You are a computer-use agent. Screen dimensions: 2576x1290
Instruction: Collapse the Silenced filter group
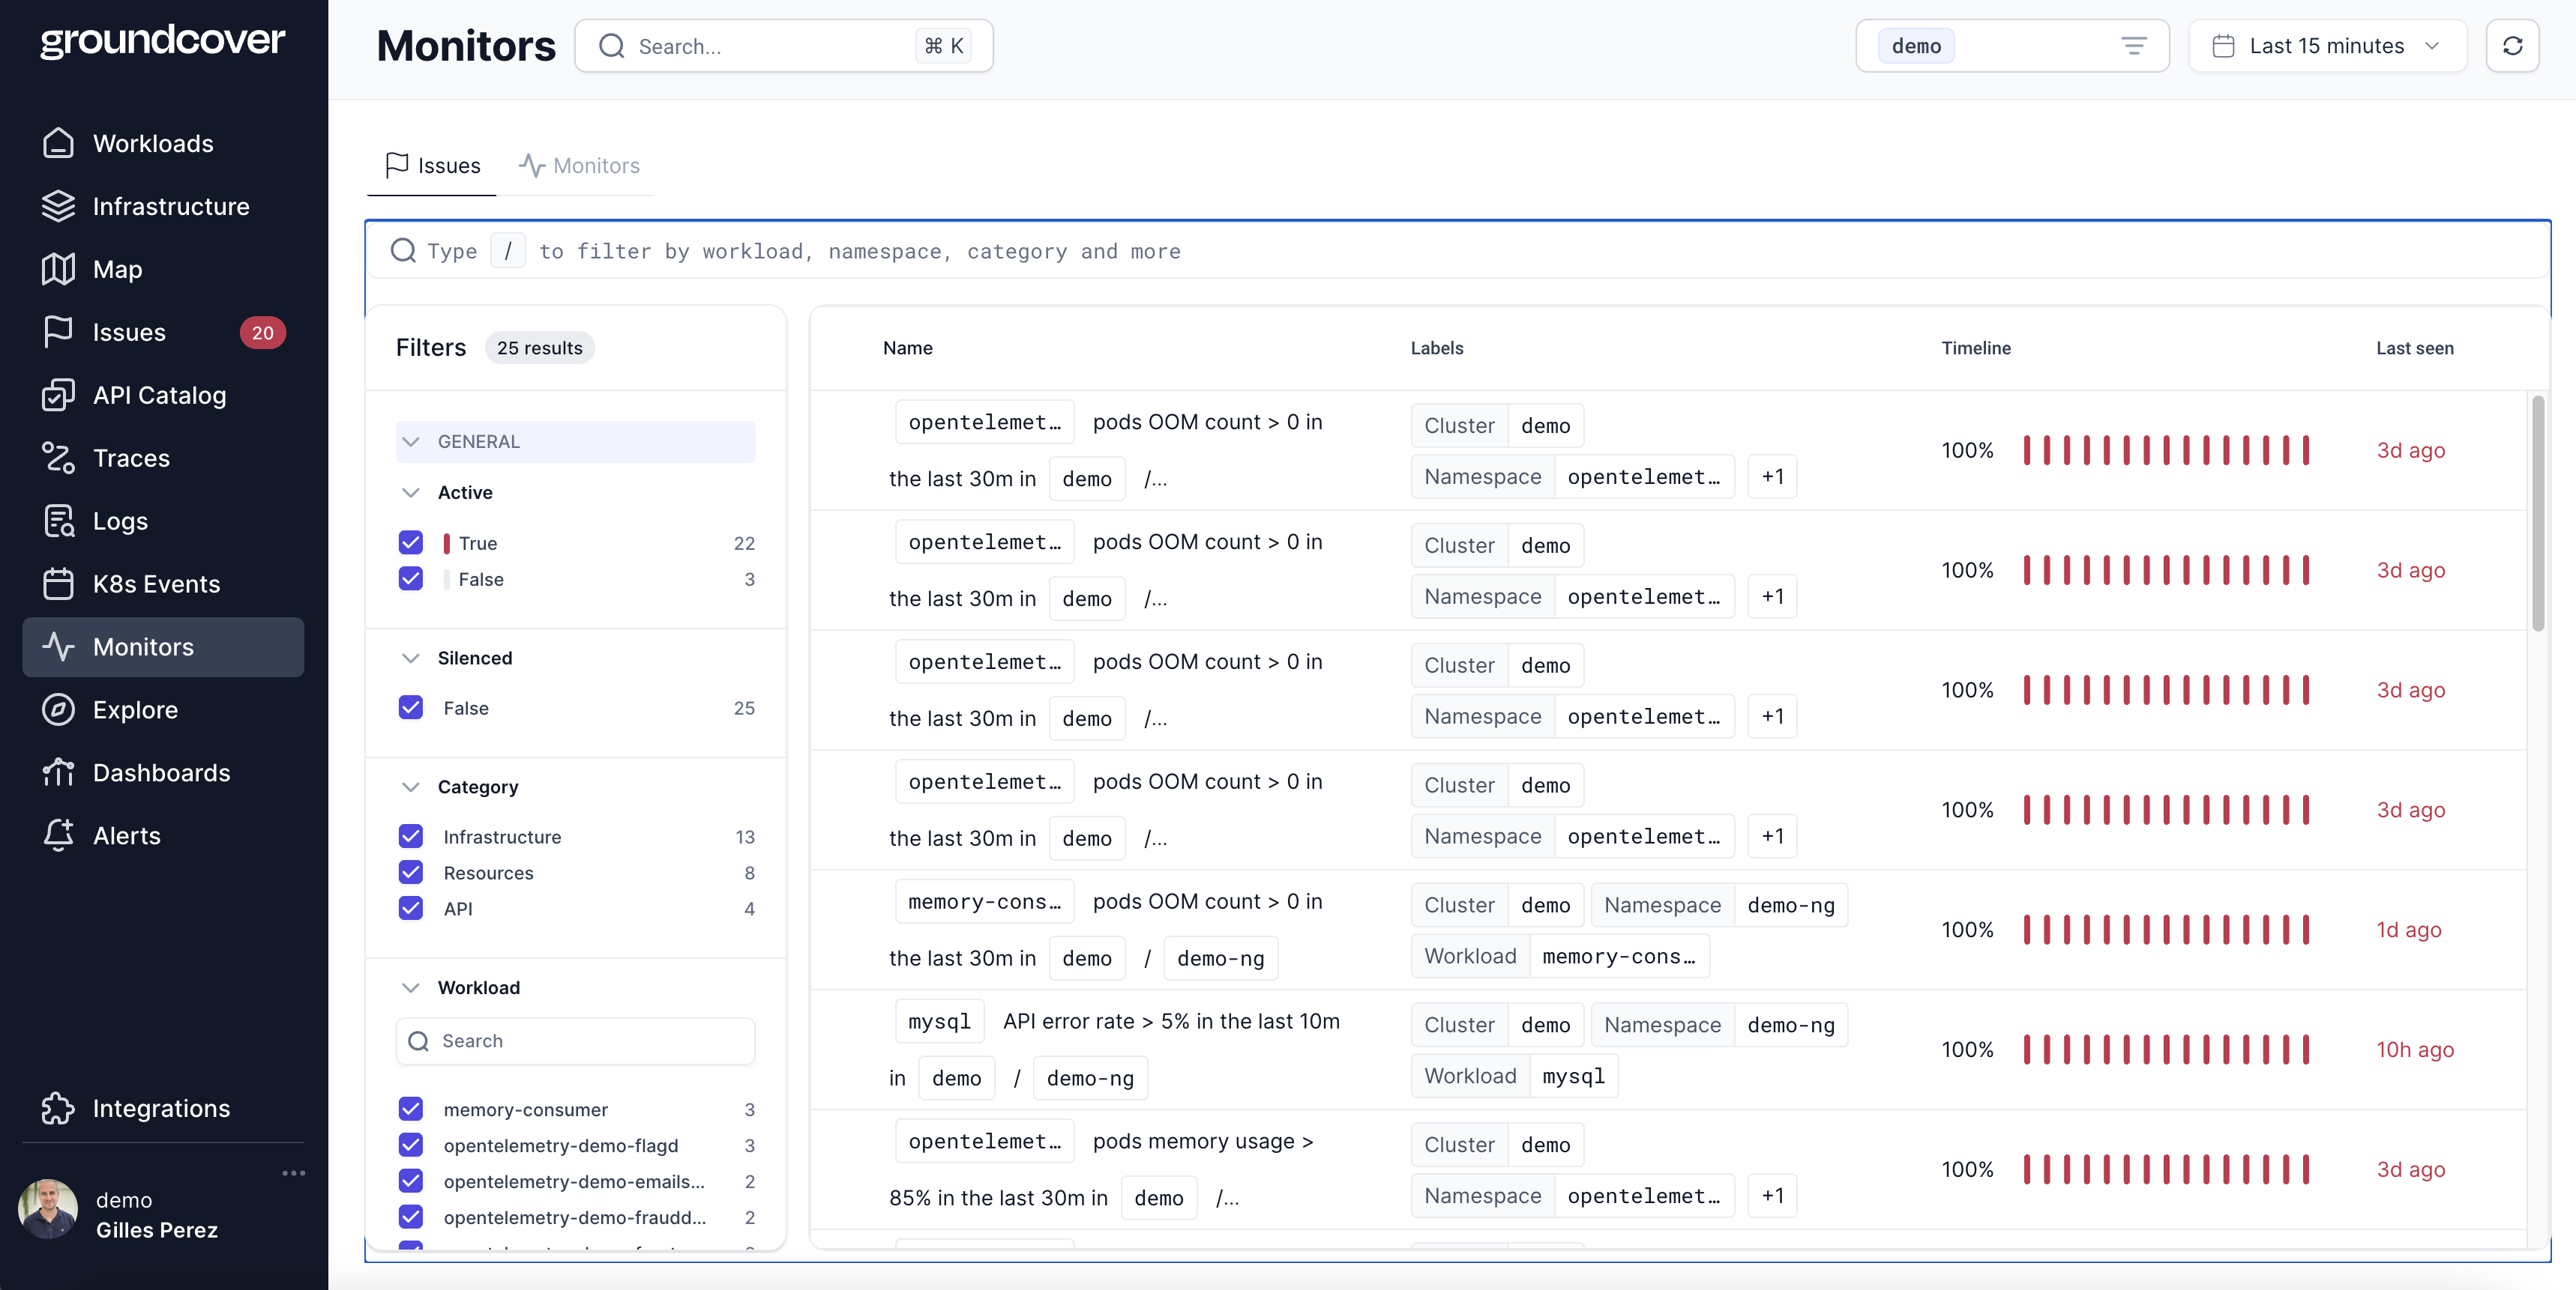point(410,658)
